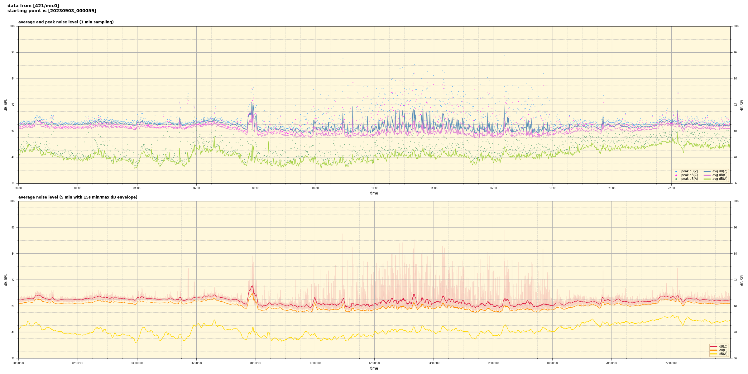
Task: Click the peak dB(C) legend marker
Action: click(676, 175)
